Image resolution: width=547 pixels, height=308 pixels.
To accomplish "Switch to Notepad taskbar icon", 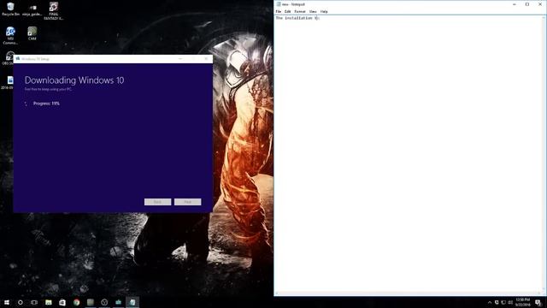I will 132,302.
